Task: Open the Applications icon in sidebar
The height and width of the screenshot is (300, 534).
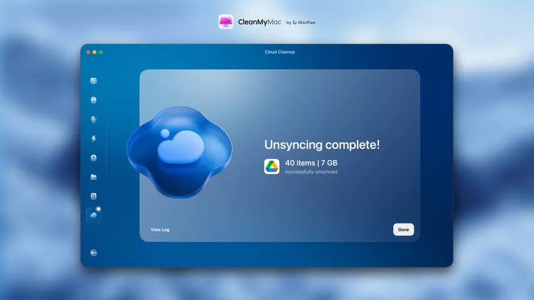Action: 94,158
